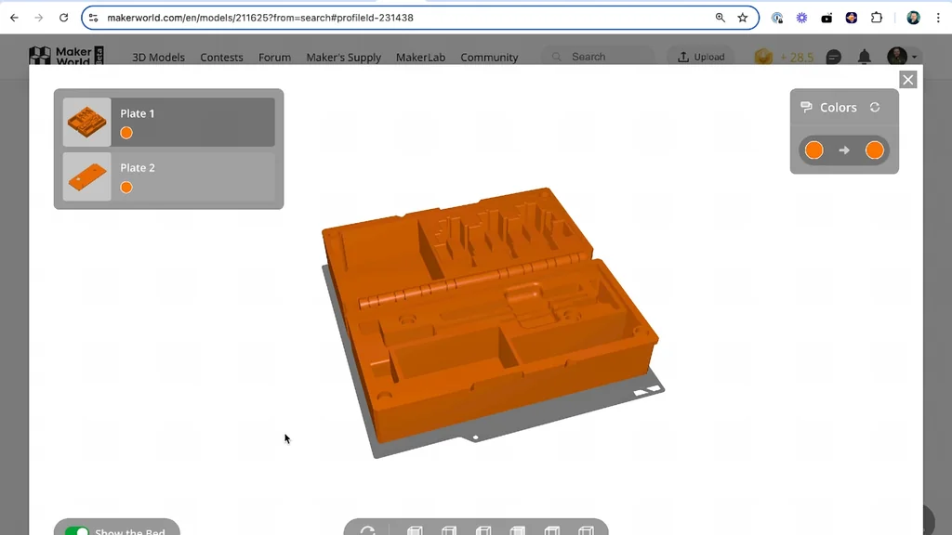Click the purple sunburst extension icon

(802, 18)
